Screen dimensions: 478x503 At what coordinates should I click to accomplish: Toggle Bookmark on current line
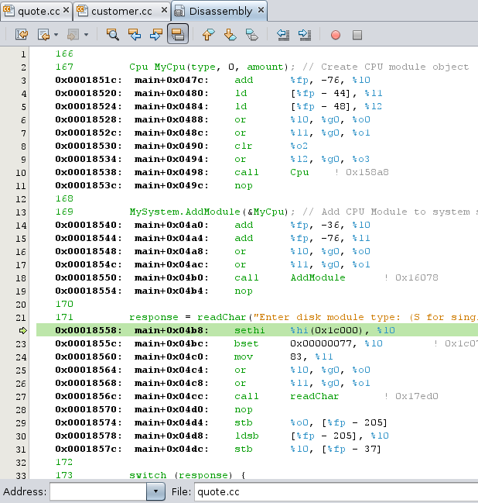(x=251, y=35)
